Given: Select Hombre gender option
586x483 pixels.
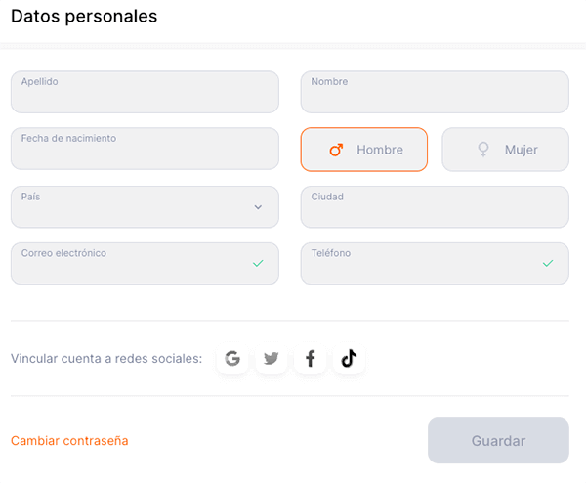Looking at the screenshot, I should 363,150.
